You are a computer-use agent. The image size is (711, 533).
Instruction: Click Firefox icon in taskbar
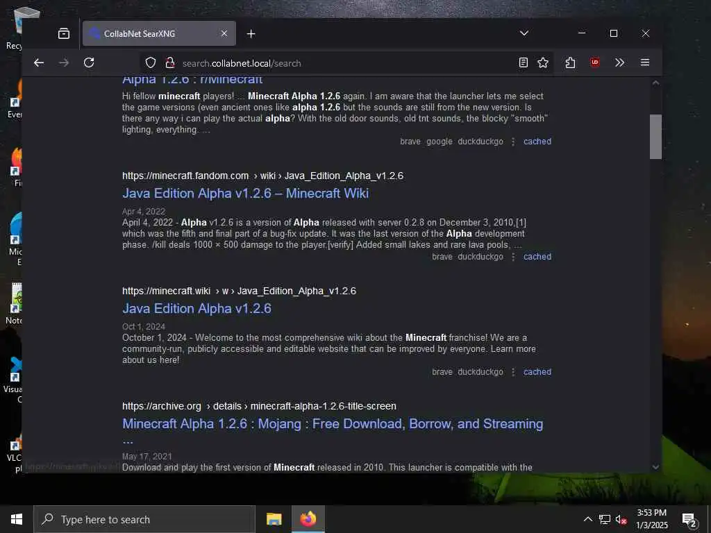pos(308,519)
